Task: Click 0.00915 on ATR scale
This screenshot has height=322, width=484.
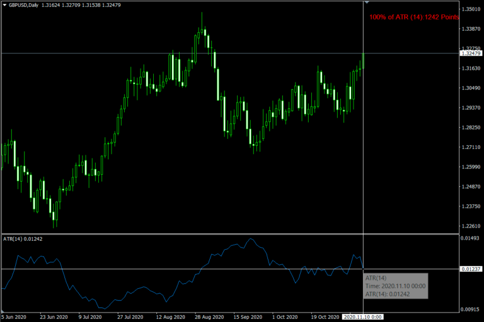Action: (470, 309)
